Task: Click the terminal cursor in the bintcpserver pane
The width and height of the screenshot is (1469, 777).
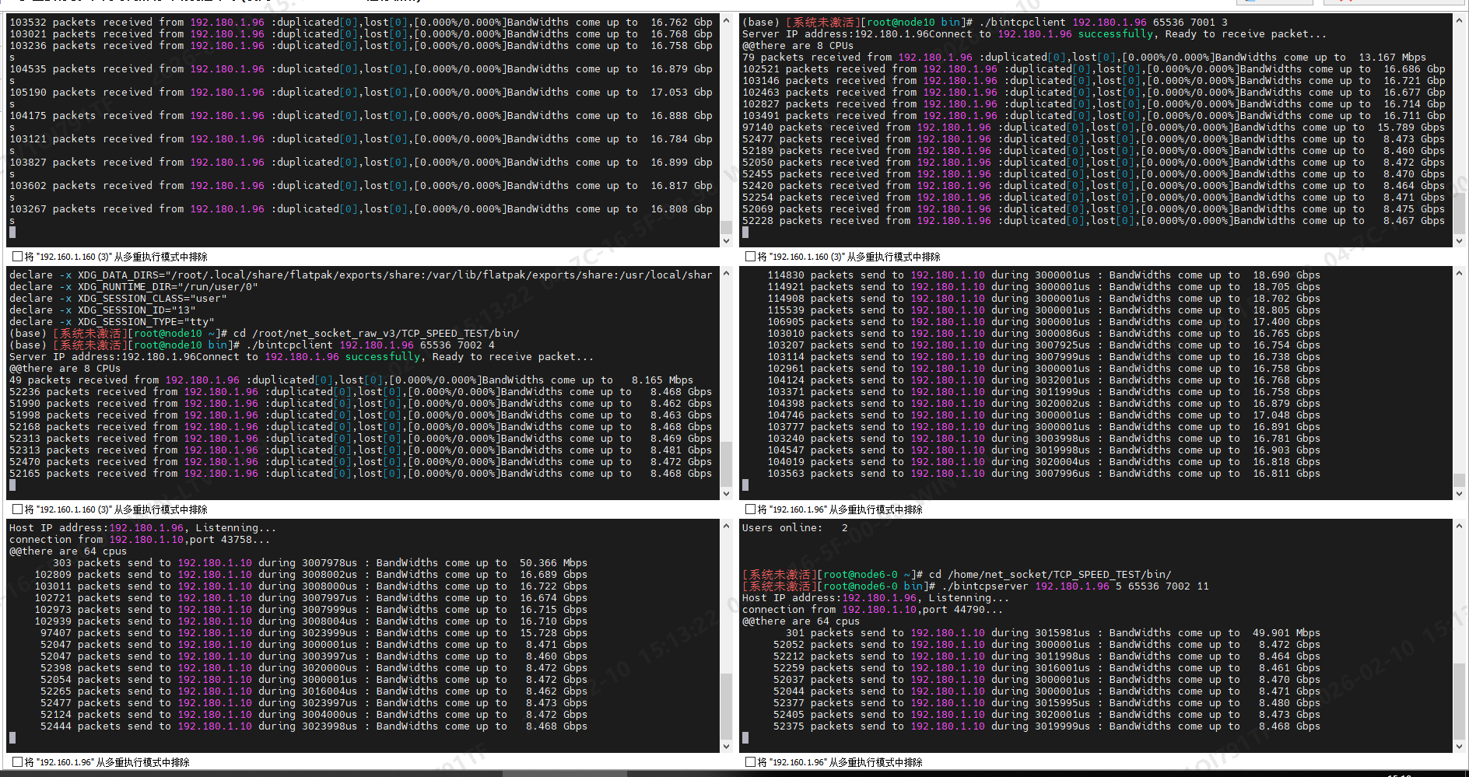Action: click(x=745, y=737)
